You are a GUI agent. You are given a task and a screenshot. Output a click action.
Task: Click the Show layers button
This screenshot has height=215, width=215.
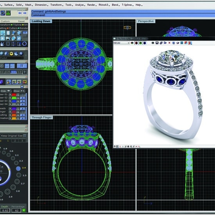click(x=19, y=91)
